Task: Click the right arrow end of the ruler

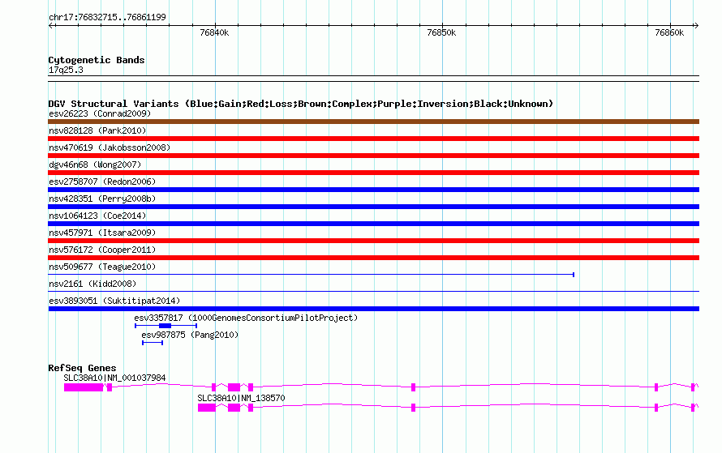Action: point(696,26)
